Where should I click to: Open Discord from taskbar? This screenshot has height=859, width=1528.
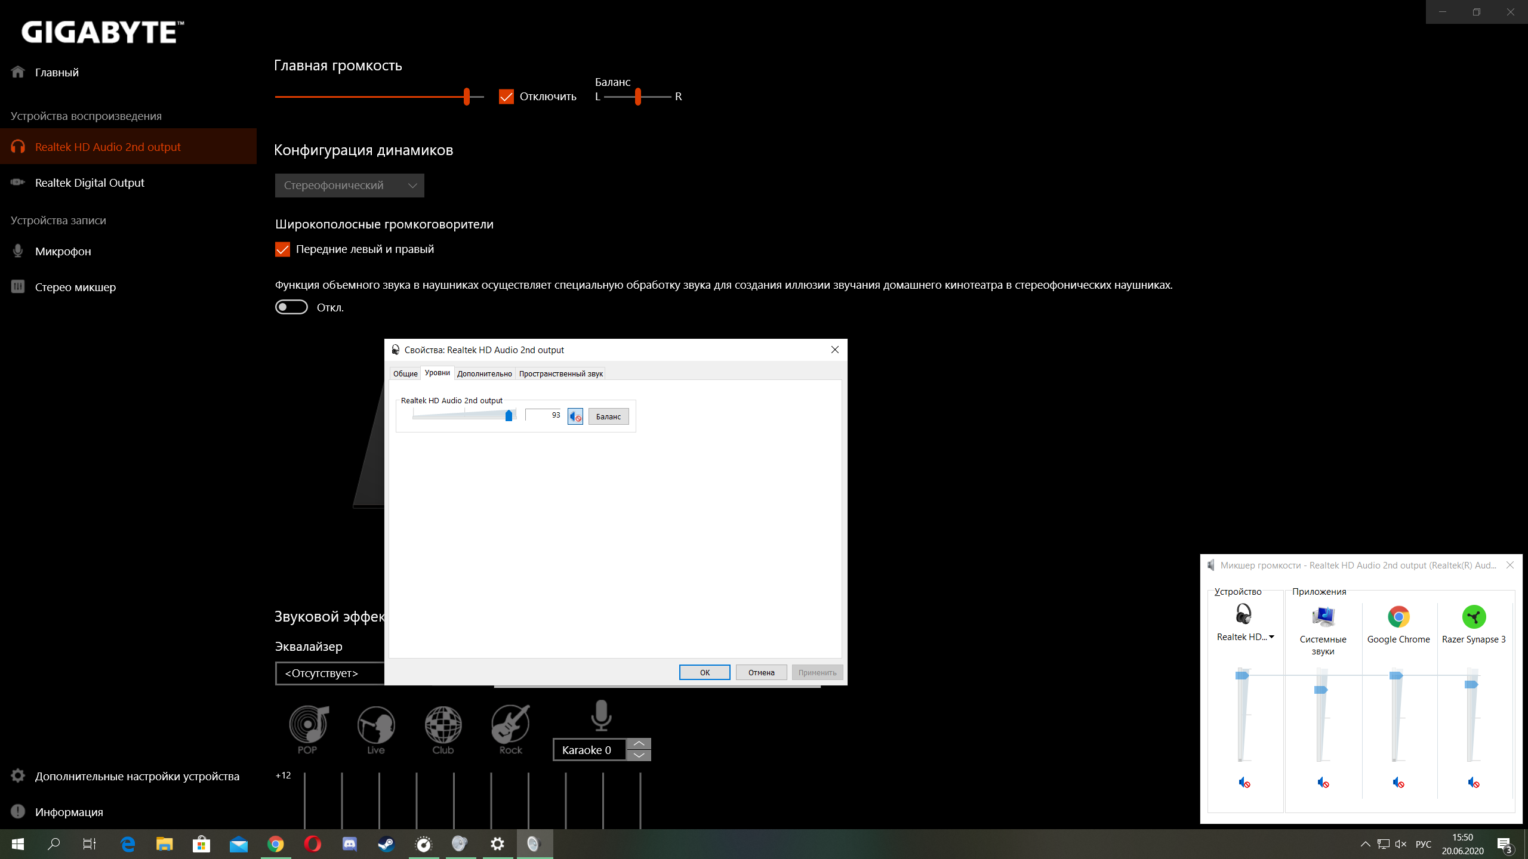(x=349, y=844)
